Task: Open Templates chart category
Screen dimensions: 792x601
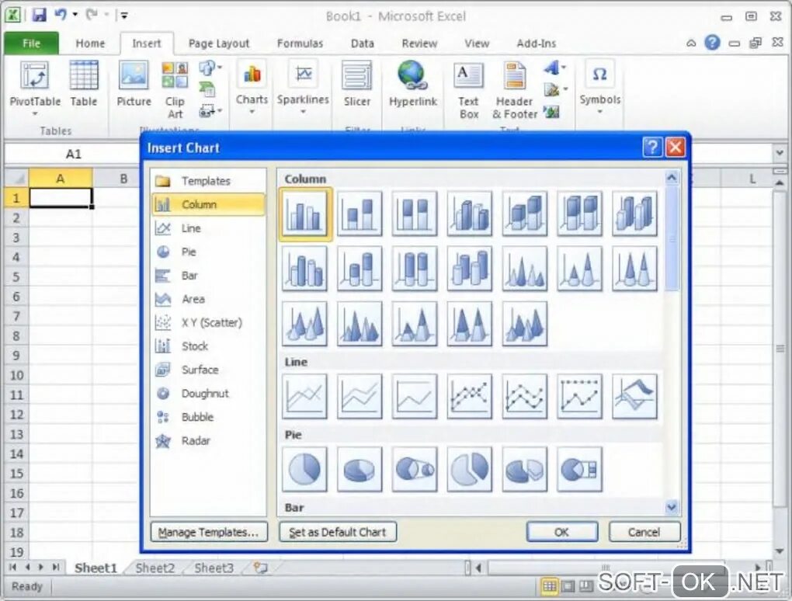Action: tap(208, 181)
